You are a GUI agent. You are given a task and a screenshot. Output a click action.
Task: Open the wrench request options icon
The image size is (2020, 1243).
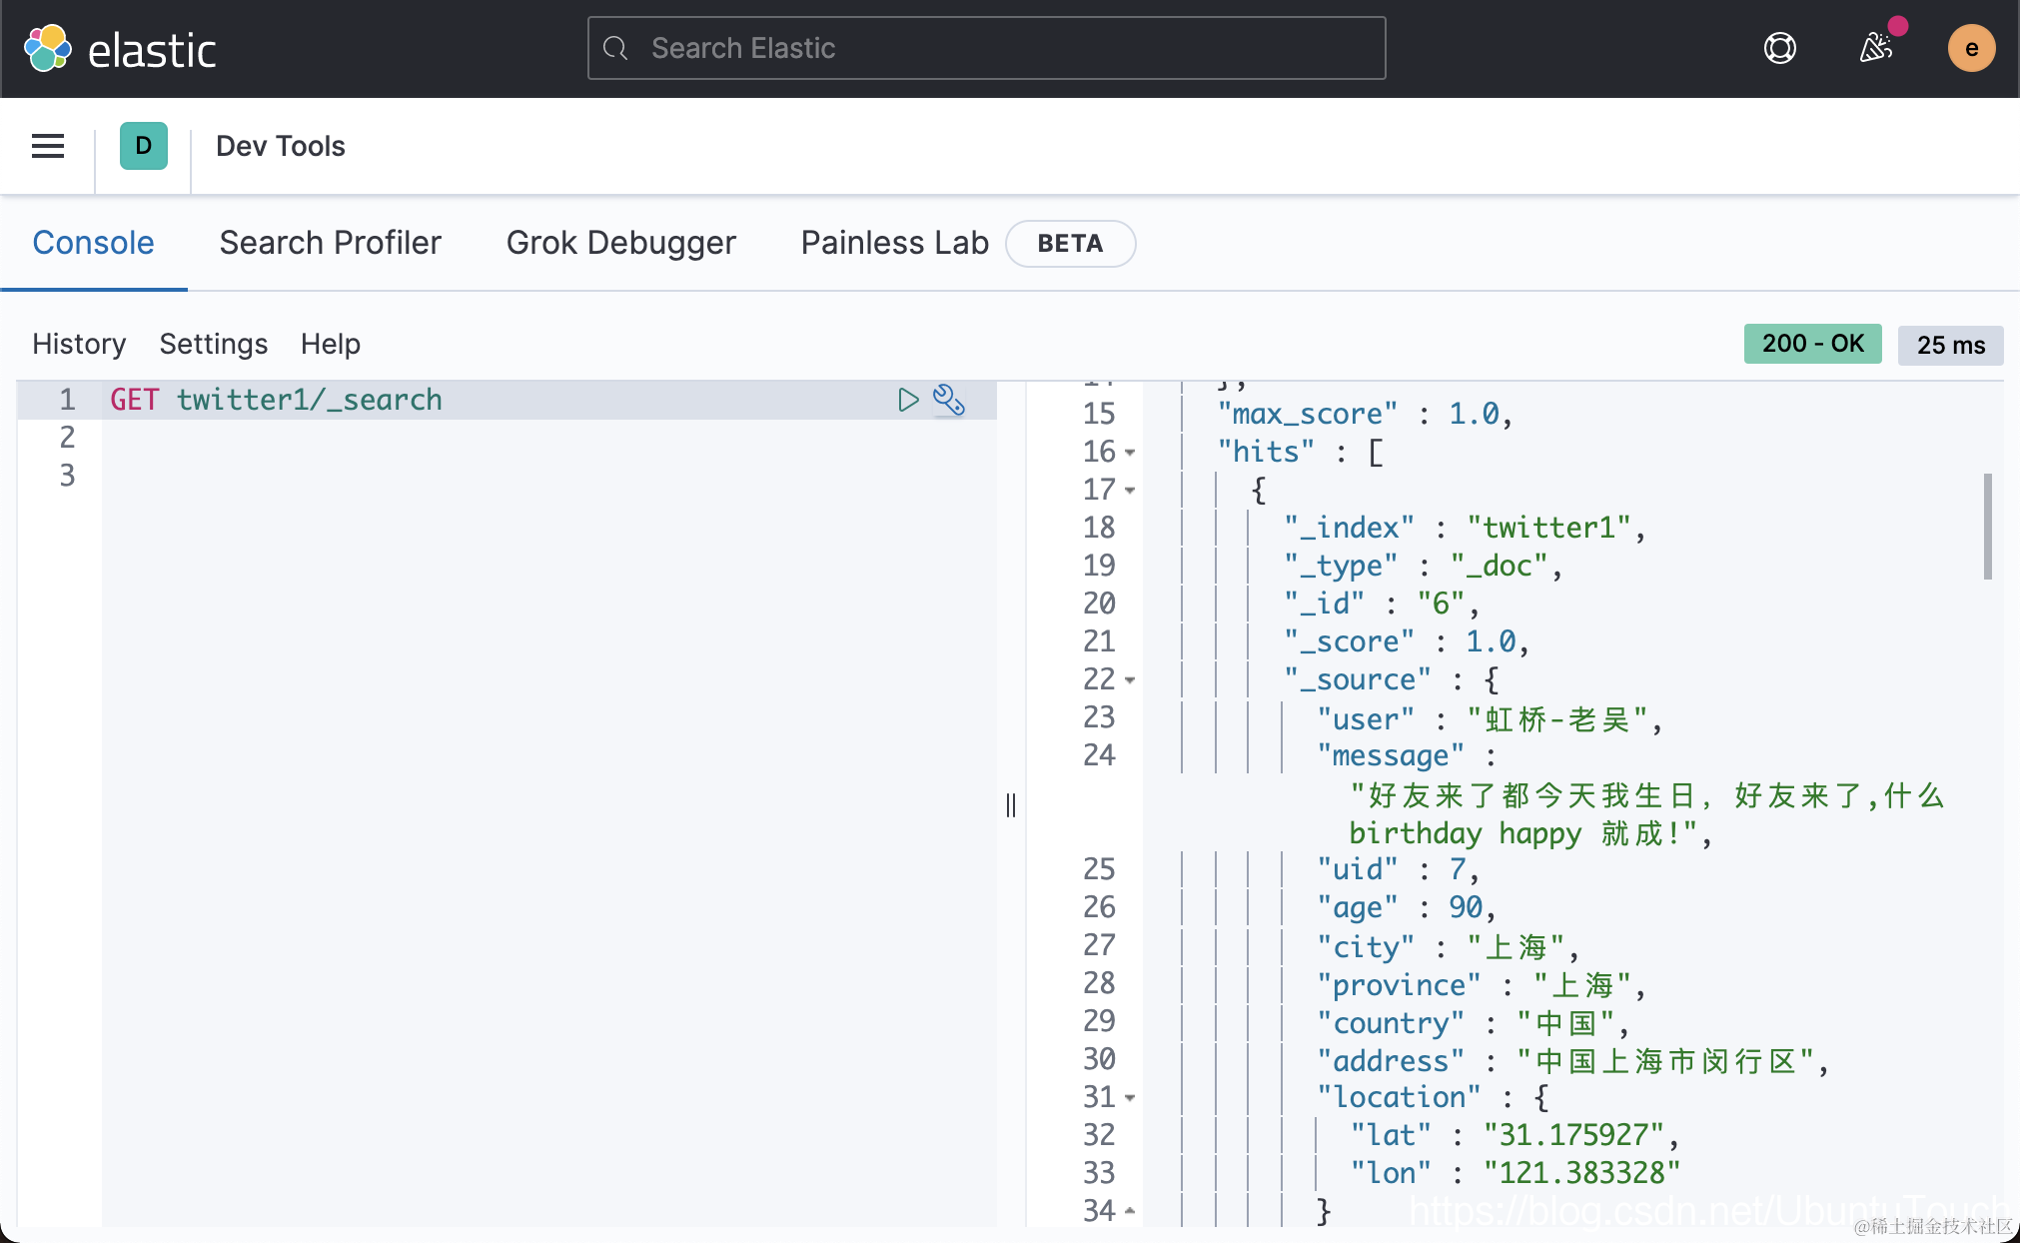[948, 401]
